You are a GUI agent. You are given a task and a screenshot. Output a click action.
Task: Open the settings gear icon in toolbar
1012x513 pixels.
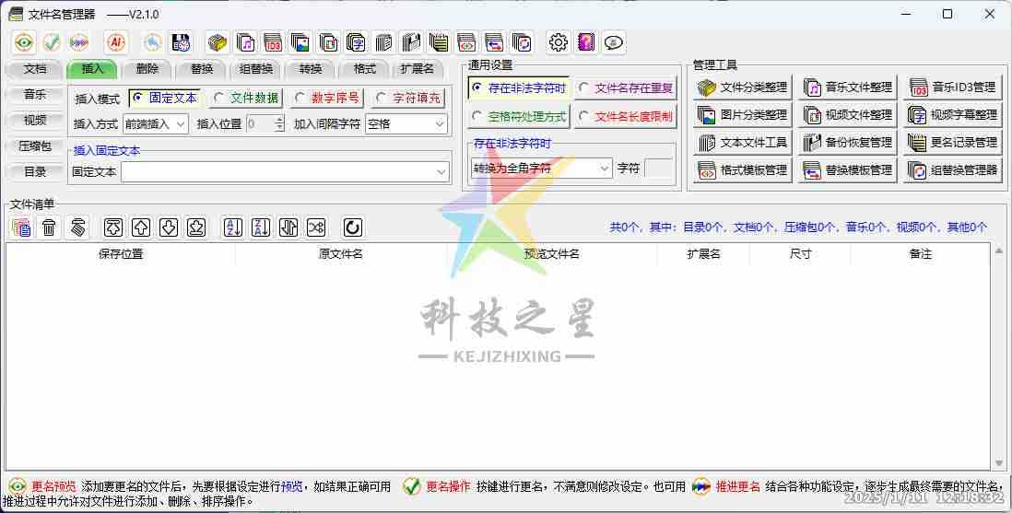(x=559, y=42)
